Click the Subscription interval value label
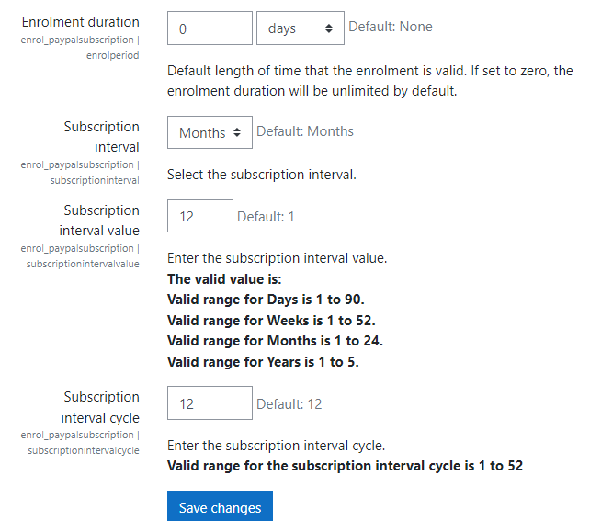590x521 pixels. [99, 220]
